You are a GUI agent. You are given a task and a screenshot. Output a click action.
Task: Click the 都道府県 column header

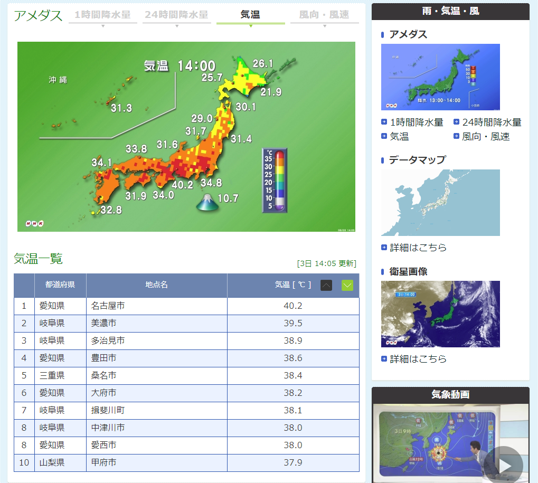[60, 285]
